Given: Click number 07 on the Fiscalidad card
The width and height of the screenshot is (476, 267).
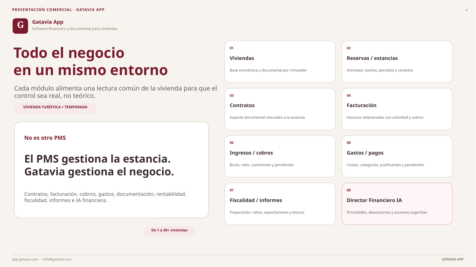Looking at the screenshot, I should pos(232,190).
